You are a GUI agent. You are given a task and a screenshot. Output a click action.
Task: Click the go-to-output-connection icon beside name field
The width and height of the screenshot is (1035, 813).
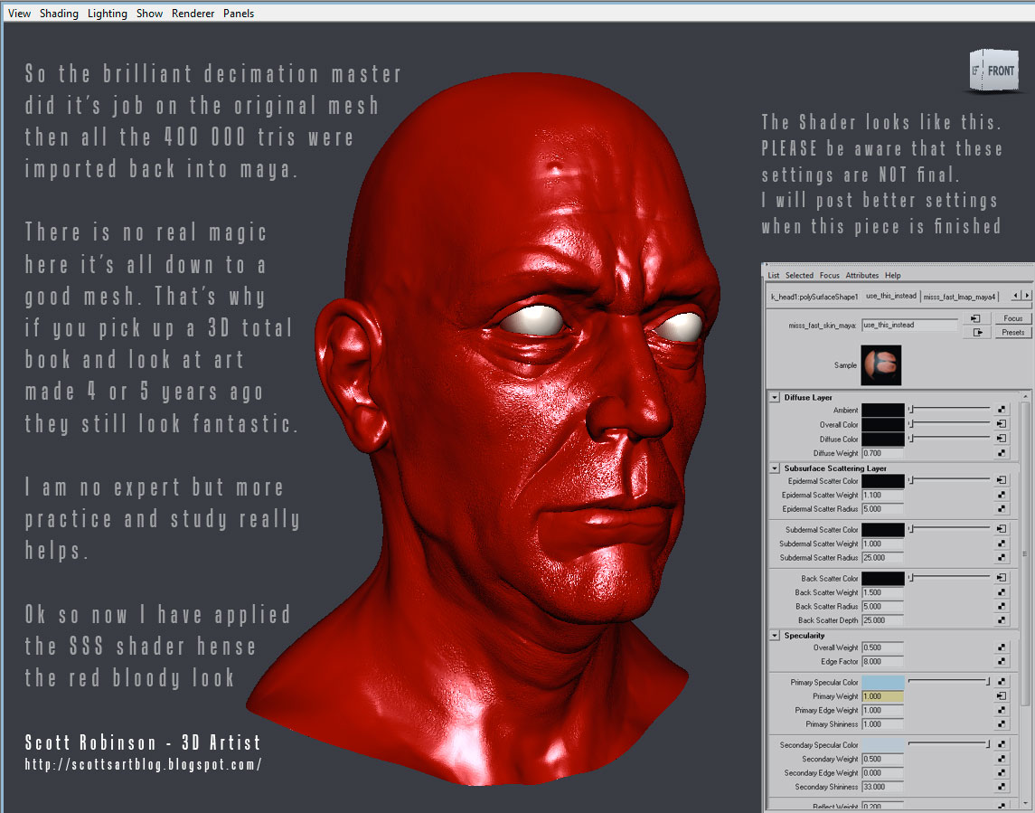pos(977,332)
